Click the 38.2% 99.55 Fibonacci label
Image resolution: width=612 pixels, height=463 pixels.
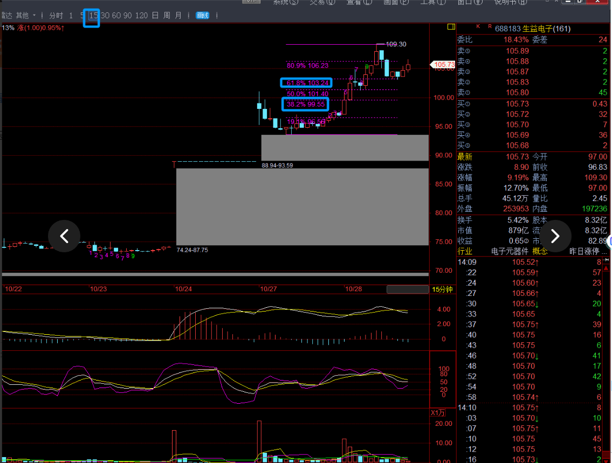(x=306, y=104)
